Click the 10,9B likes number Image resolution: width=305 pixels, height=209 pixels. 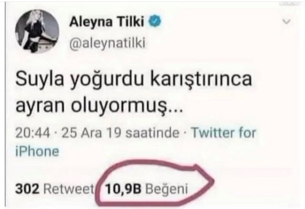123,189
